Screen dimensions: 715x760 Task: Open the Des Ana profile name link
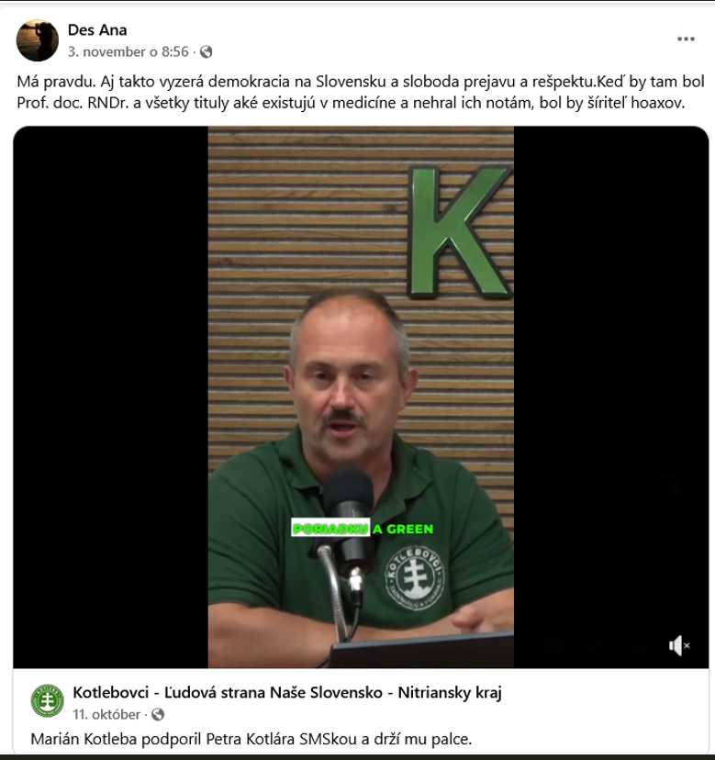tap(97, 30)
